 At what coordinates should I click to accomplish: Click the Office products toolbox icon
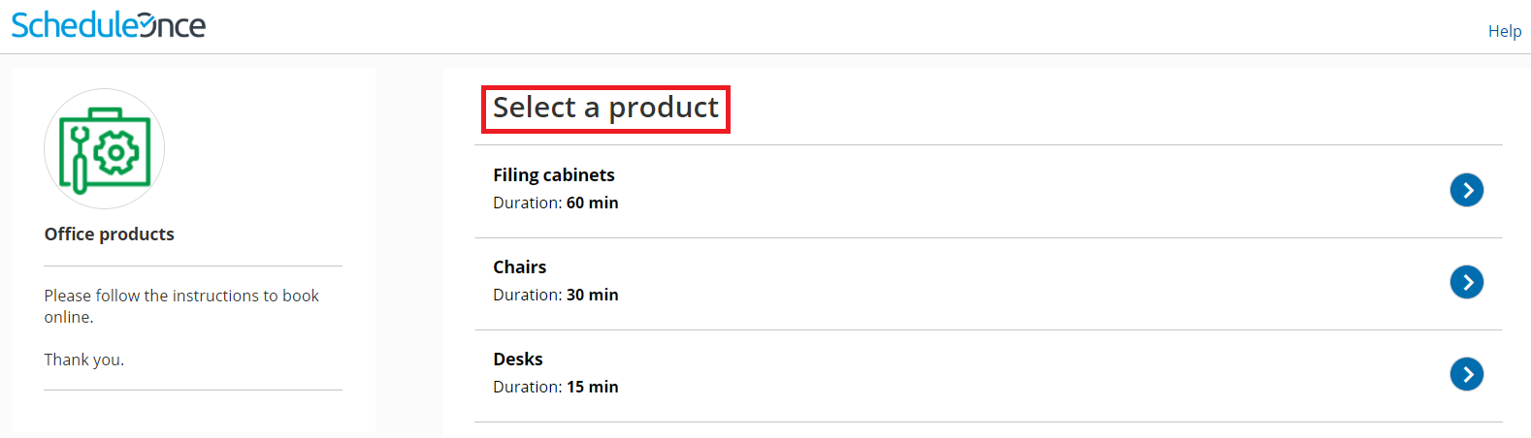click(x=105, y=149)
